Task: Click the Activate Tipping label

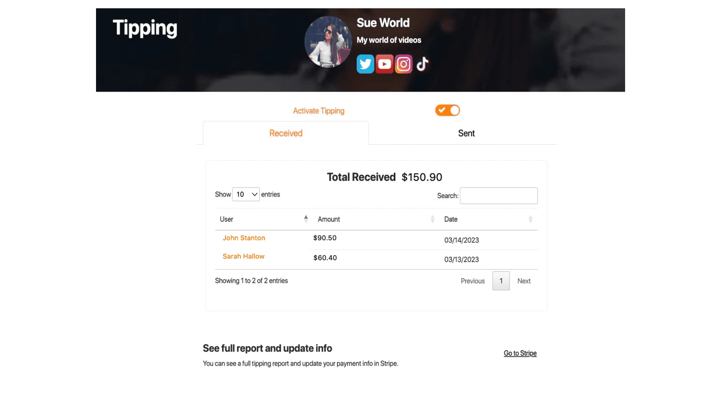Action: click(x=319, y=111)
